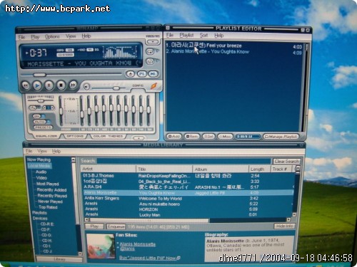Click the Play button in the main window
Screen dimensions: 357x267
tap(37, 85)
